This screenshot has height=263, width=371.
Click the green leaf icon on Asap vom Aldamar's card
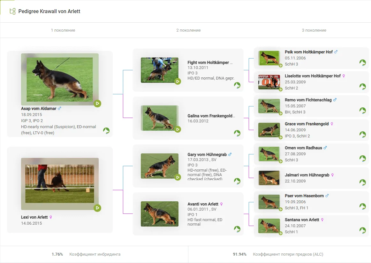106,130
